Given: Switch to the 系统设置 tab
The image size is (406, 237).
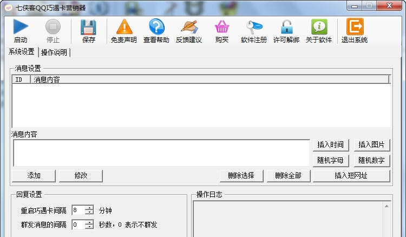Looking at the screenshot, I should point(22,51).
